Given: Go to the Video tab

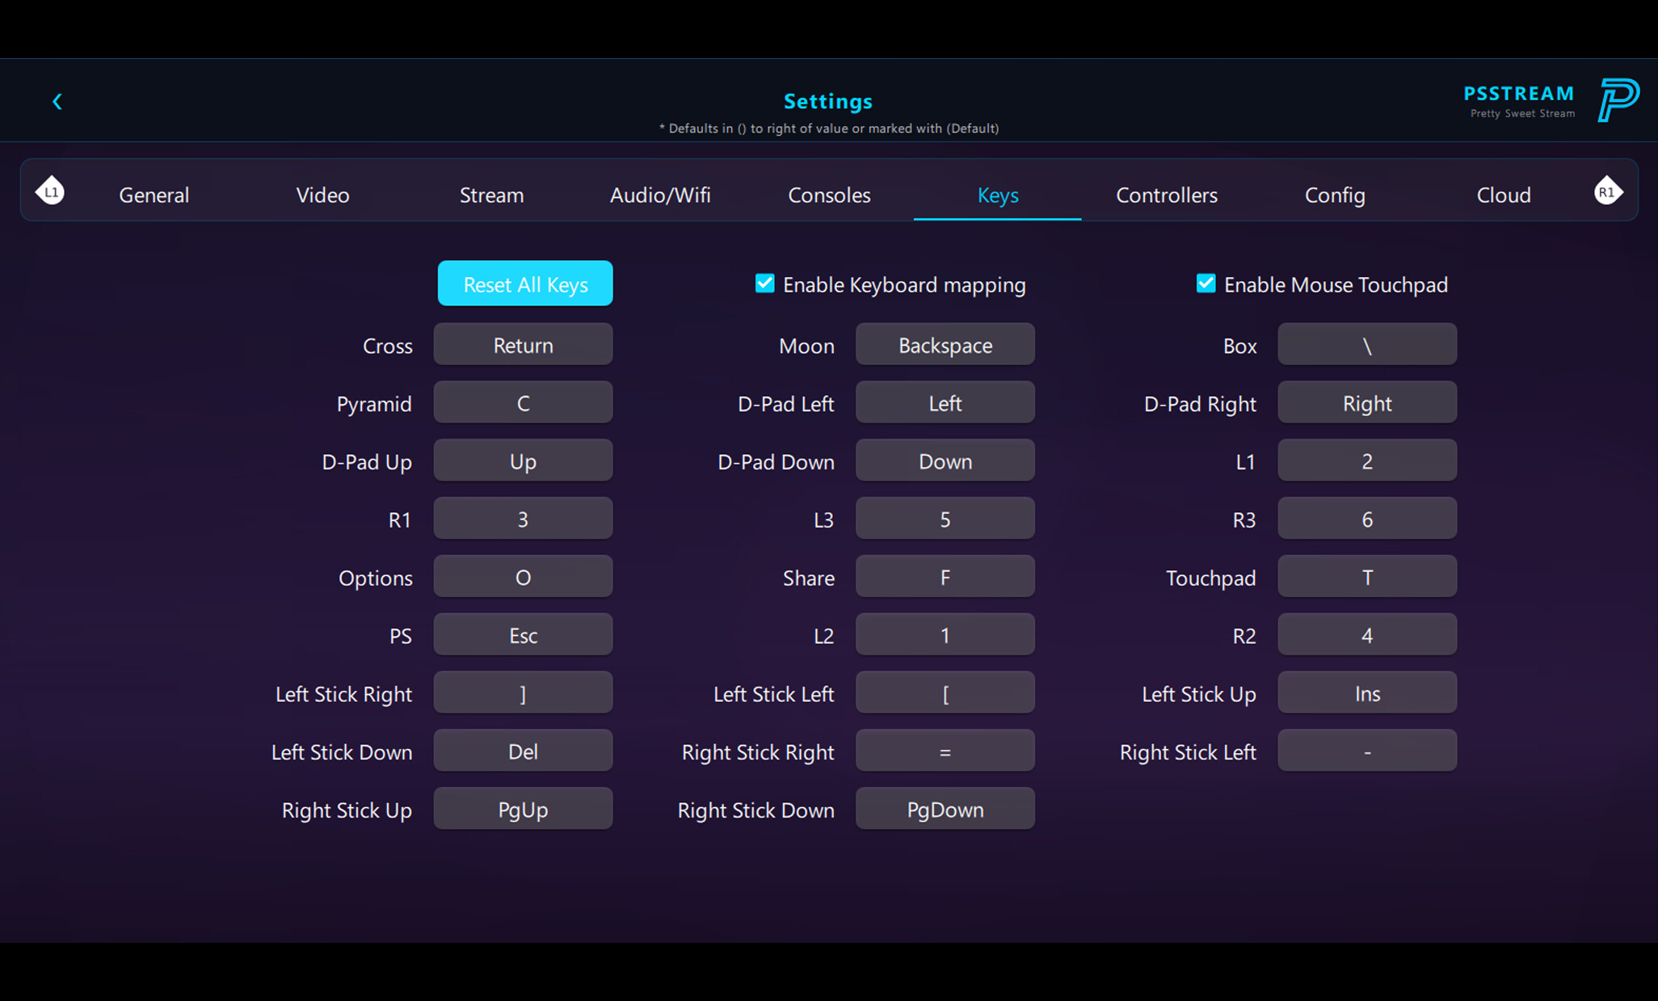Looking at the screenshot, I should point(322,195).
